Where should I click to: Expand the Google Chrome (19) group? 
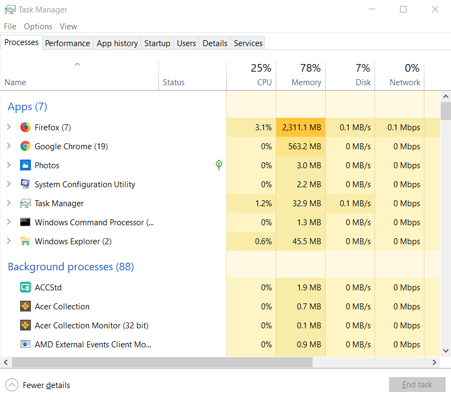pos(9,146)
